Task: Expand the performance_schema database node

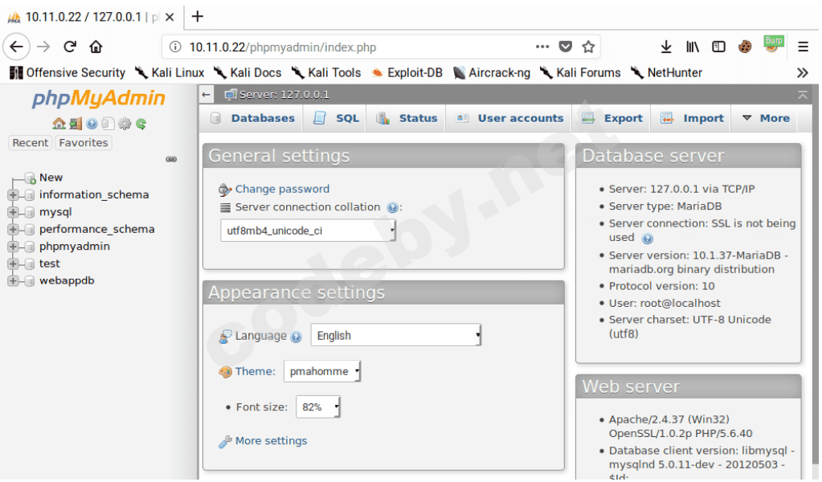Action: coord(13,230)
